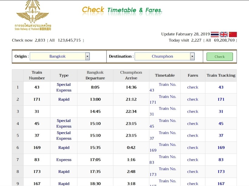This screenshot has width=249, height=186.
Task: Track Rapid train 169
Action: click(x=221, y=148)
